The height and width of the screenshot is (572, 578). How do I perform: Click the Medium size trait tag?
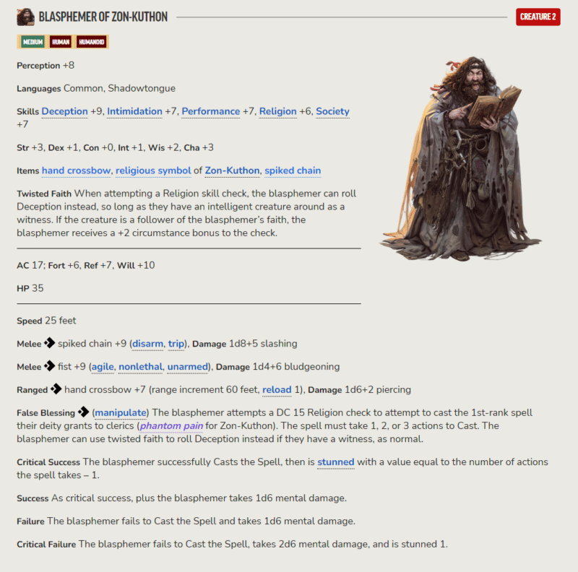pos(33,42)
